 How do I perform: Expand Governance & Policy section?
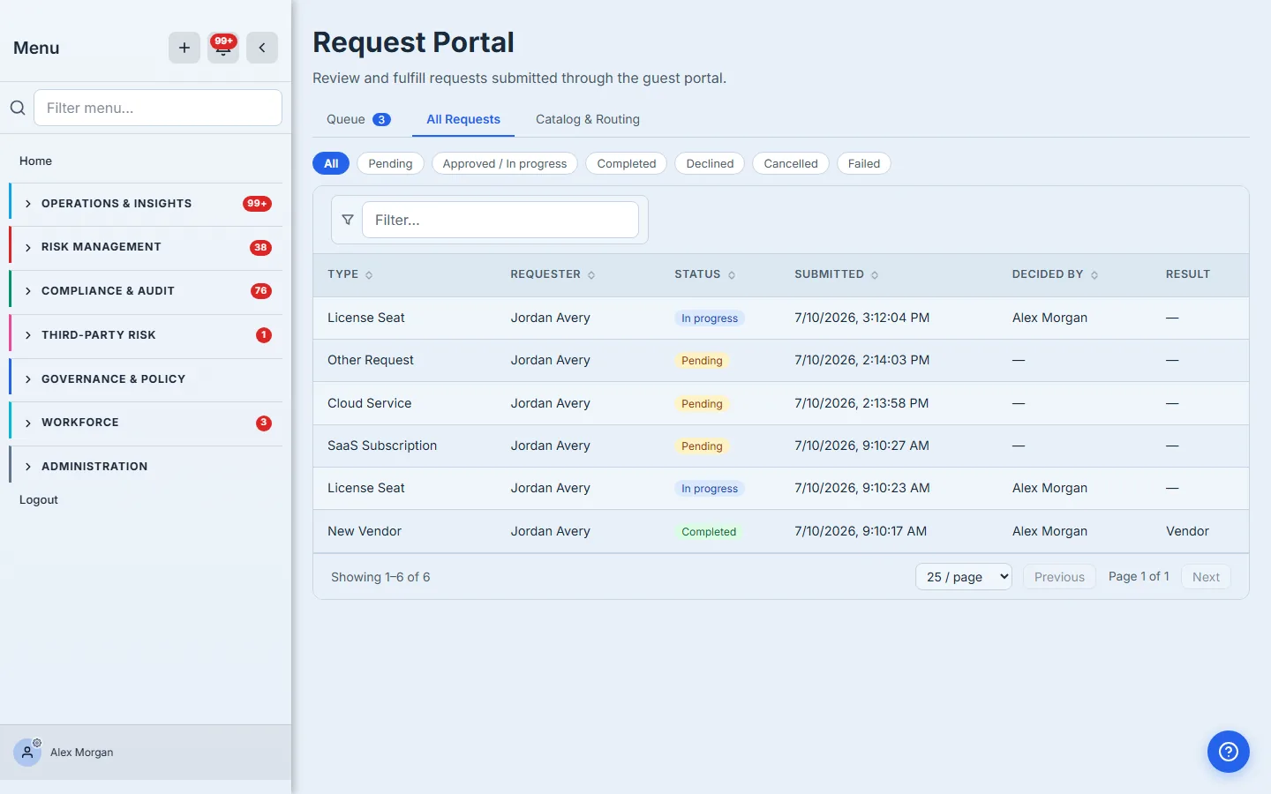point(146,379)
